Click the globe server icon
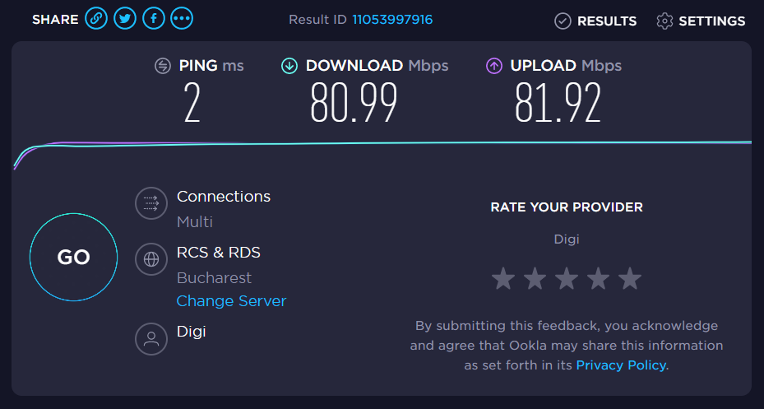 150,259
